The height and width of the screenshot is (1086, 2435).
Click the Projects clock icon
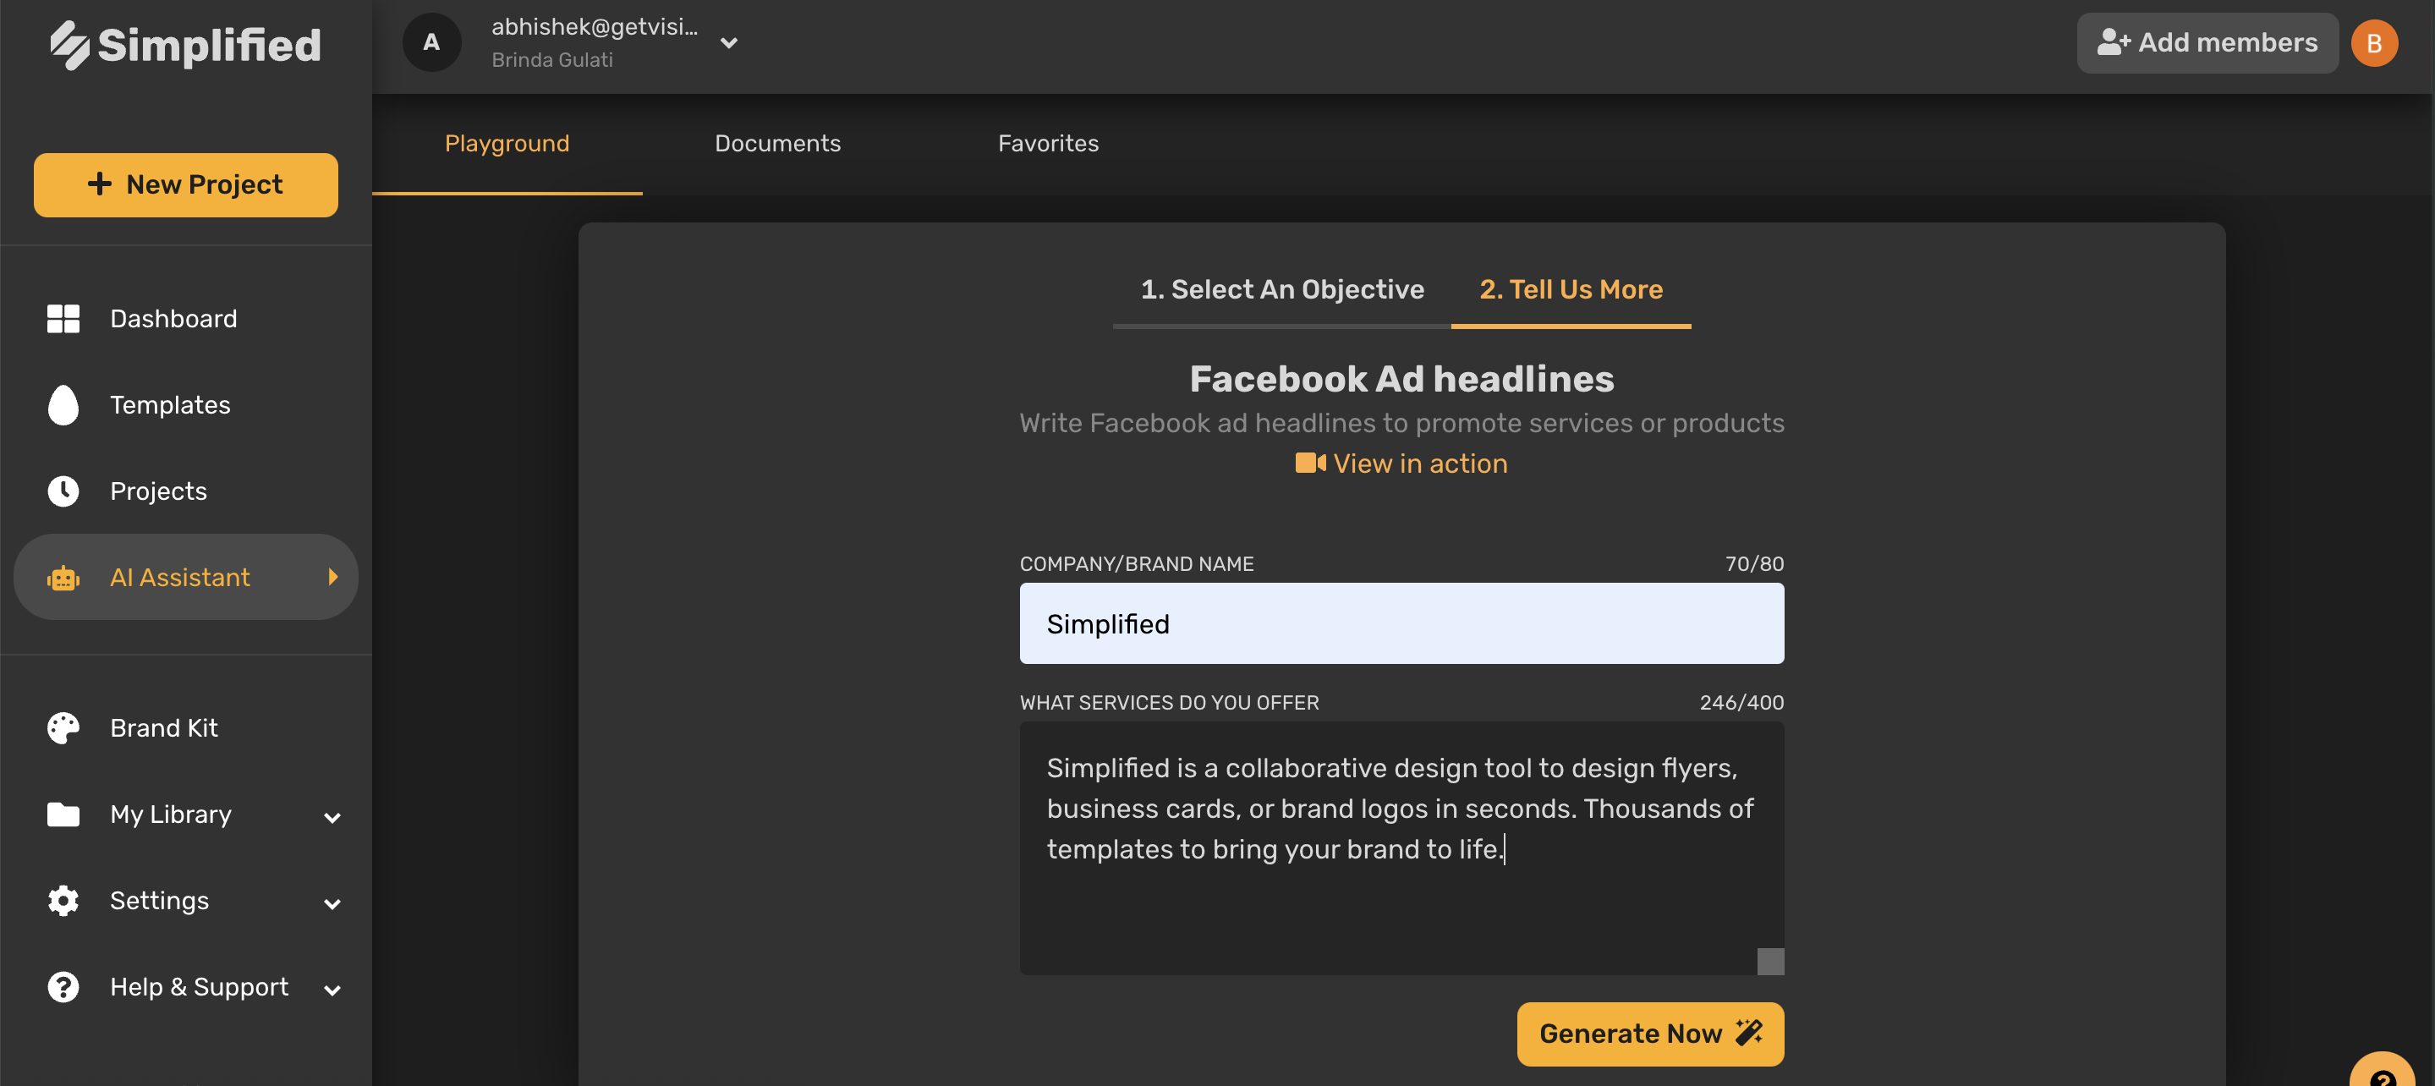coord(63,491)
